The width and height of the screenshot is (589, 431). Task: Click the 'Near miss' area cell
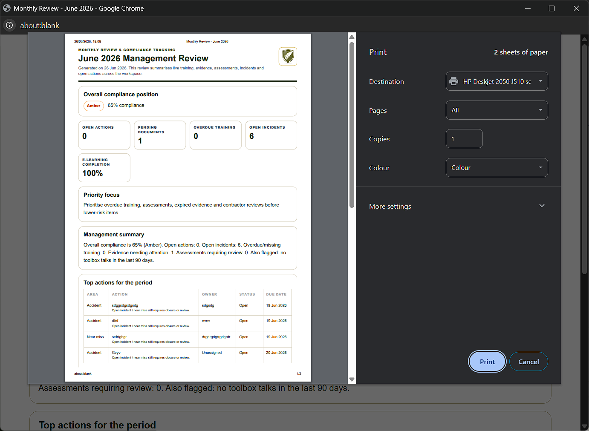point(96,339)
